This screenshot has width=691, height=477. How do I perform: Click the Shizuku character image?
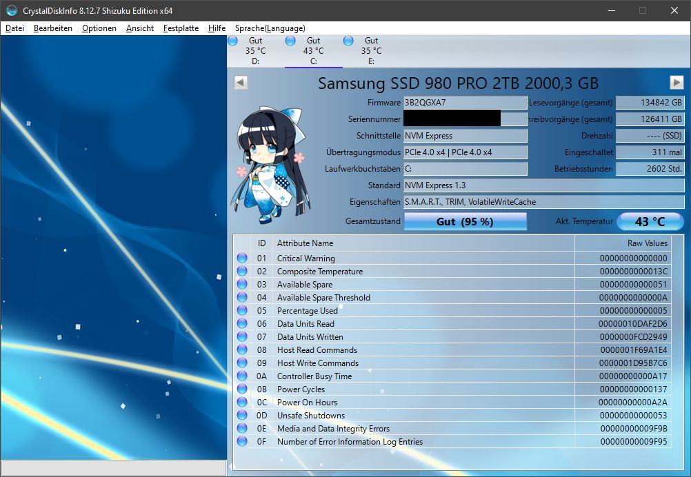270,165
